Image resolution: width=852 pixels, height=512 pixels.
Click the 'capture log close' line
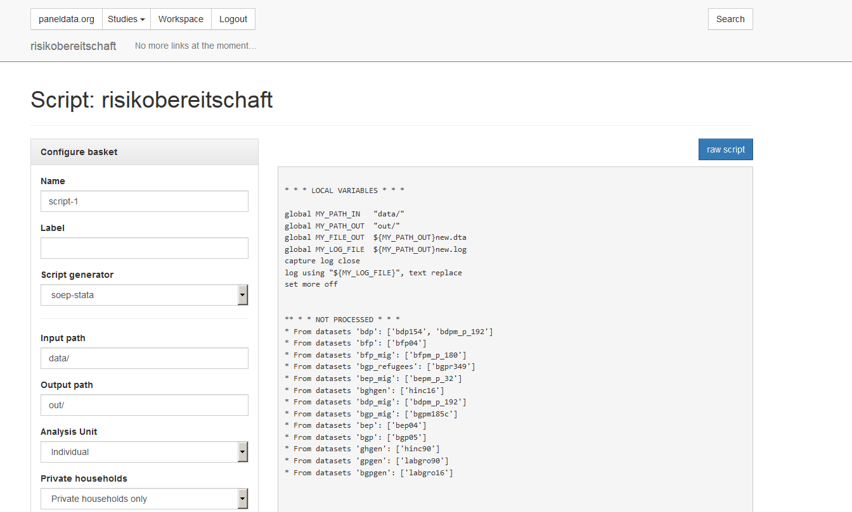(x=322, y=261)
